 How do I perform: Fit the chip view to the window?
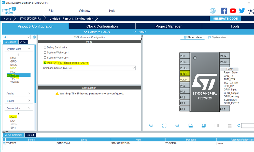(164, 125)
